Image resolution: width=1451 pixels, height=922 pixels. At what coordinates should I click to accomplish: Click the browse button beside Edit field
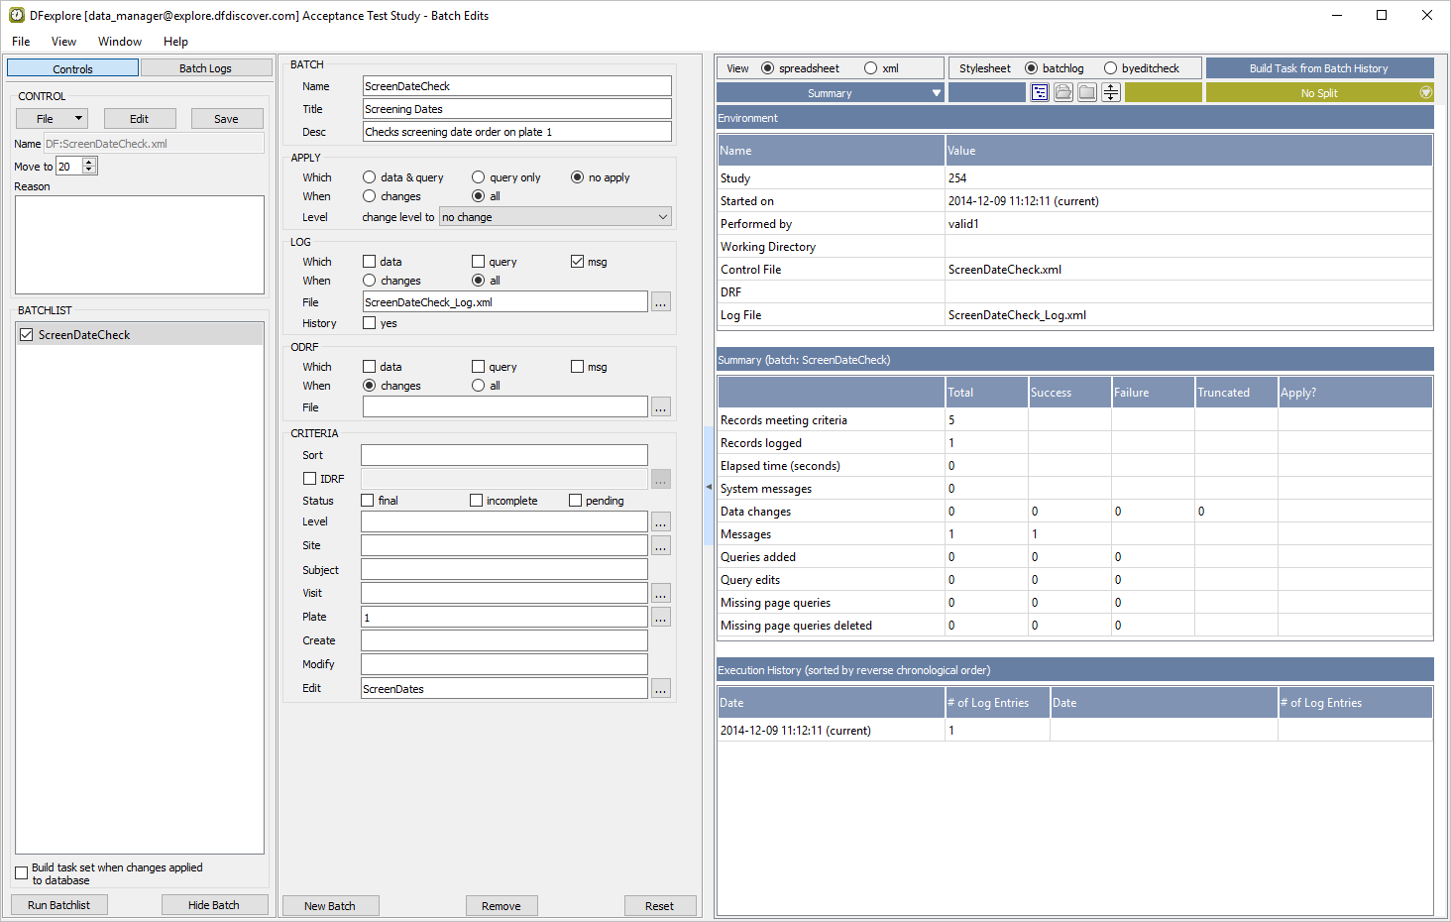(661, 689)
